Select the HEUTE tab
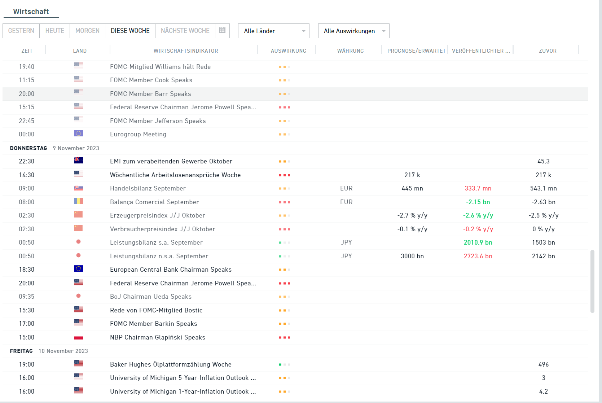Viewport: 602px width, 403px height. [x=55, y=31]
